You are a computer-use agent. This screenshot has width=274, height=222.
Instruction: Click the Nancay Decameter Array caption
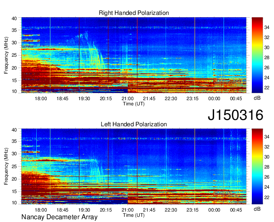point(59,217)
